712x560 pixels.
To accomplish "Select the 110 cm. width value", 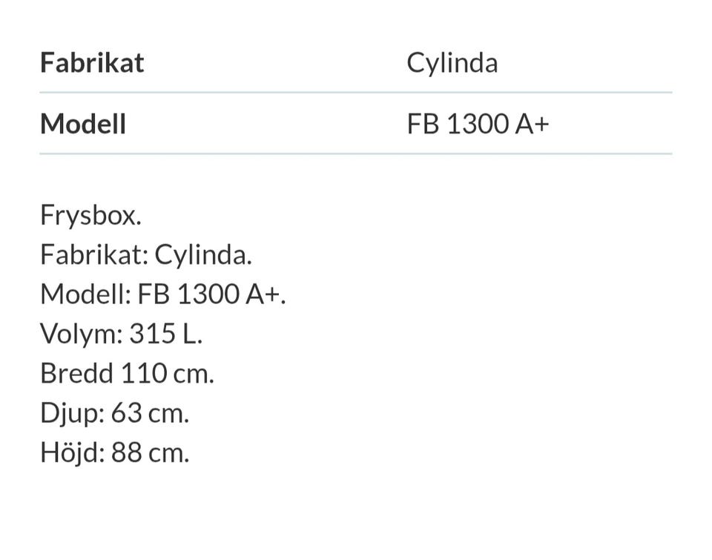I will click(167, 373).
